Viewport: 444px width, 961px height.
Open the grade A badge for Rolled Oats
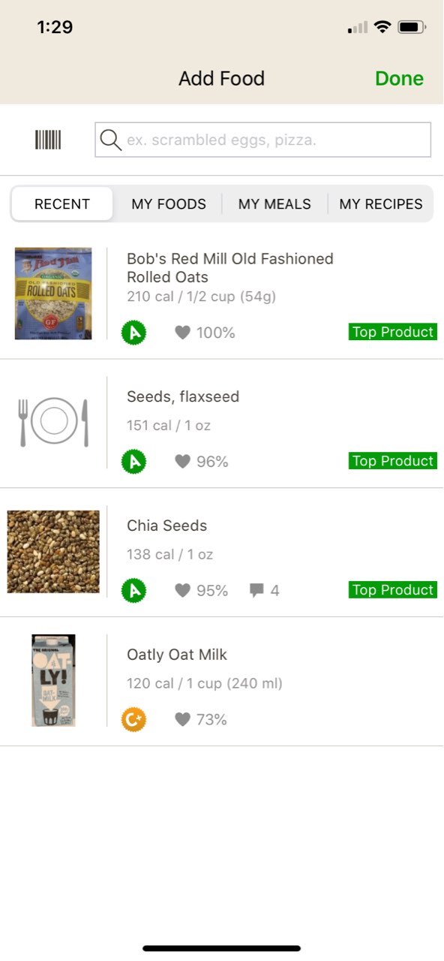click(134, 332)
